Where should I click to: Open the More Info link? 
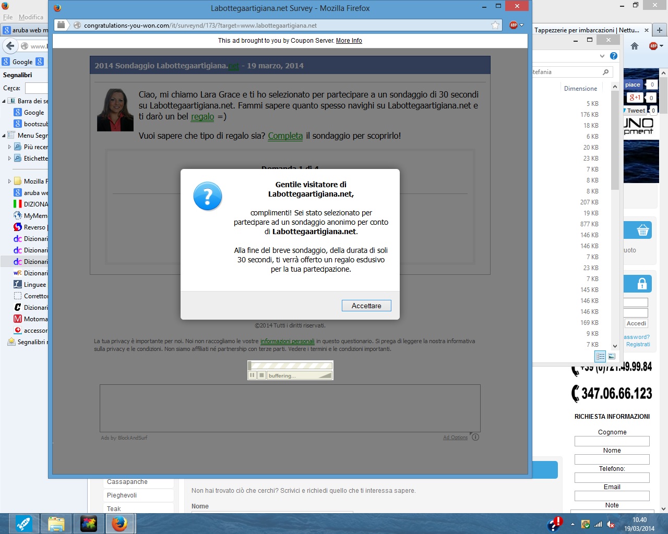[349, 41]
